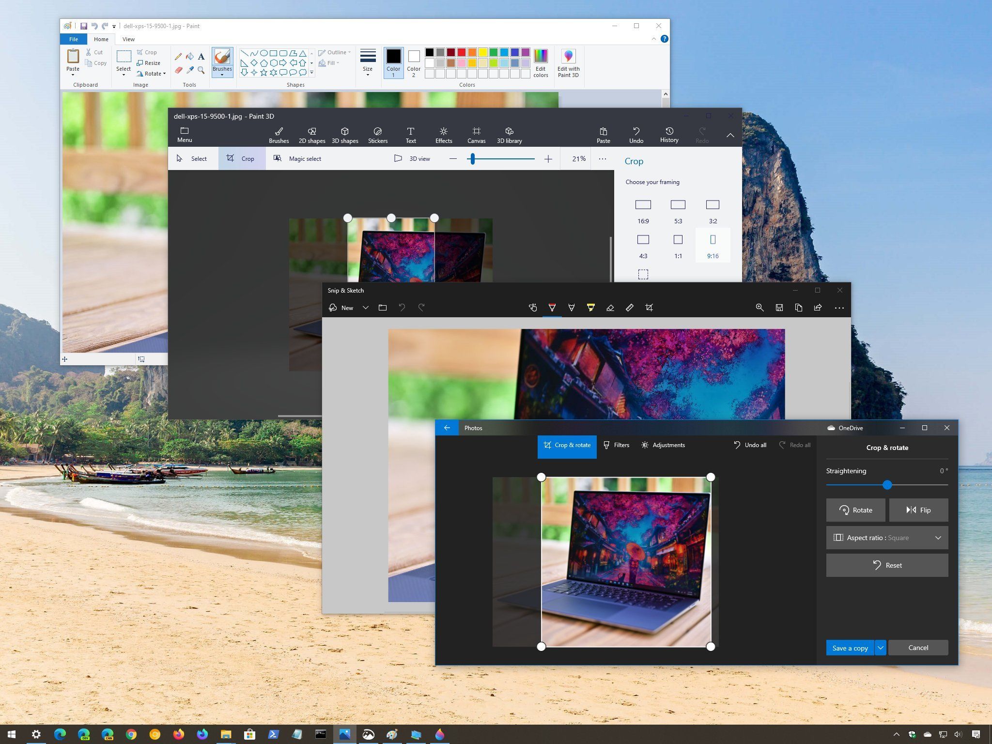Open the 3D library in Paint 3D
Viewport: 992px width, 744px height.
510,135
